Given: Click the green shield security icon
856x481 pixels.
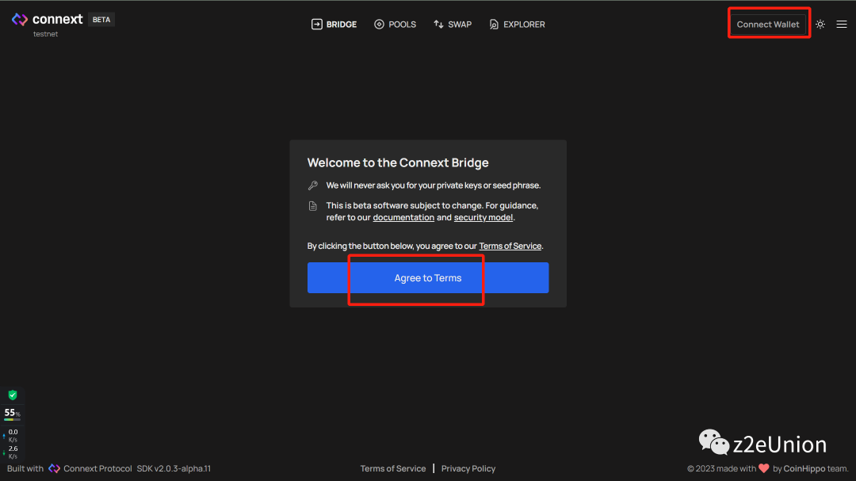Looking at the screenshot, I should click(13, 395).
